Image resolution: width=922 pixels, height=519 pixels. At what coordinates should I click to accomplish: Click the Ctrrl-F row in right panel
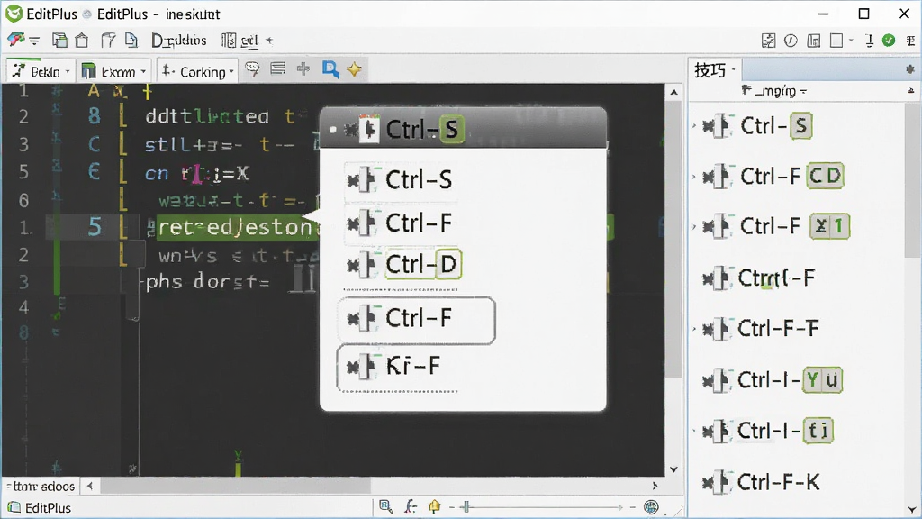click(x=759, y=278)
